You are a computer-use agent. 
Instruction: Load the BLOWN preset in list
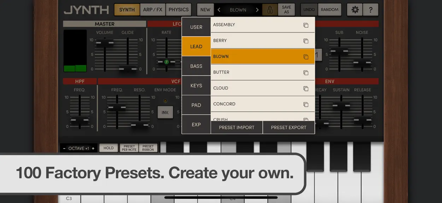(x=263, y=56)
